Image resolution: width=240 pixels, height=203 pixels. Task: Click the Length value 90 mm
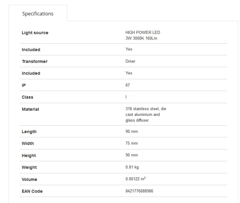(132, 131)
